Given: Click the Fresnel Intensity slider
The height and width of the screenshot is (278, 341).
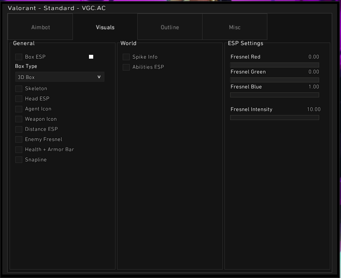Looking at the screenshot, I should pyautogui.click(x=275, y=118).
